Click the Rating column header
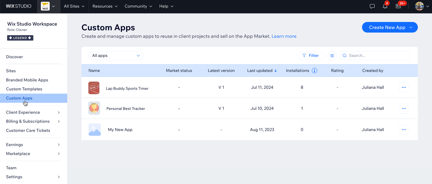 pos(337,71)
